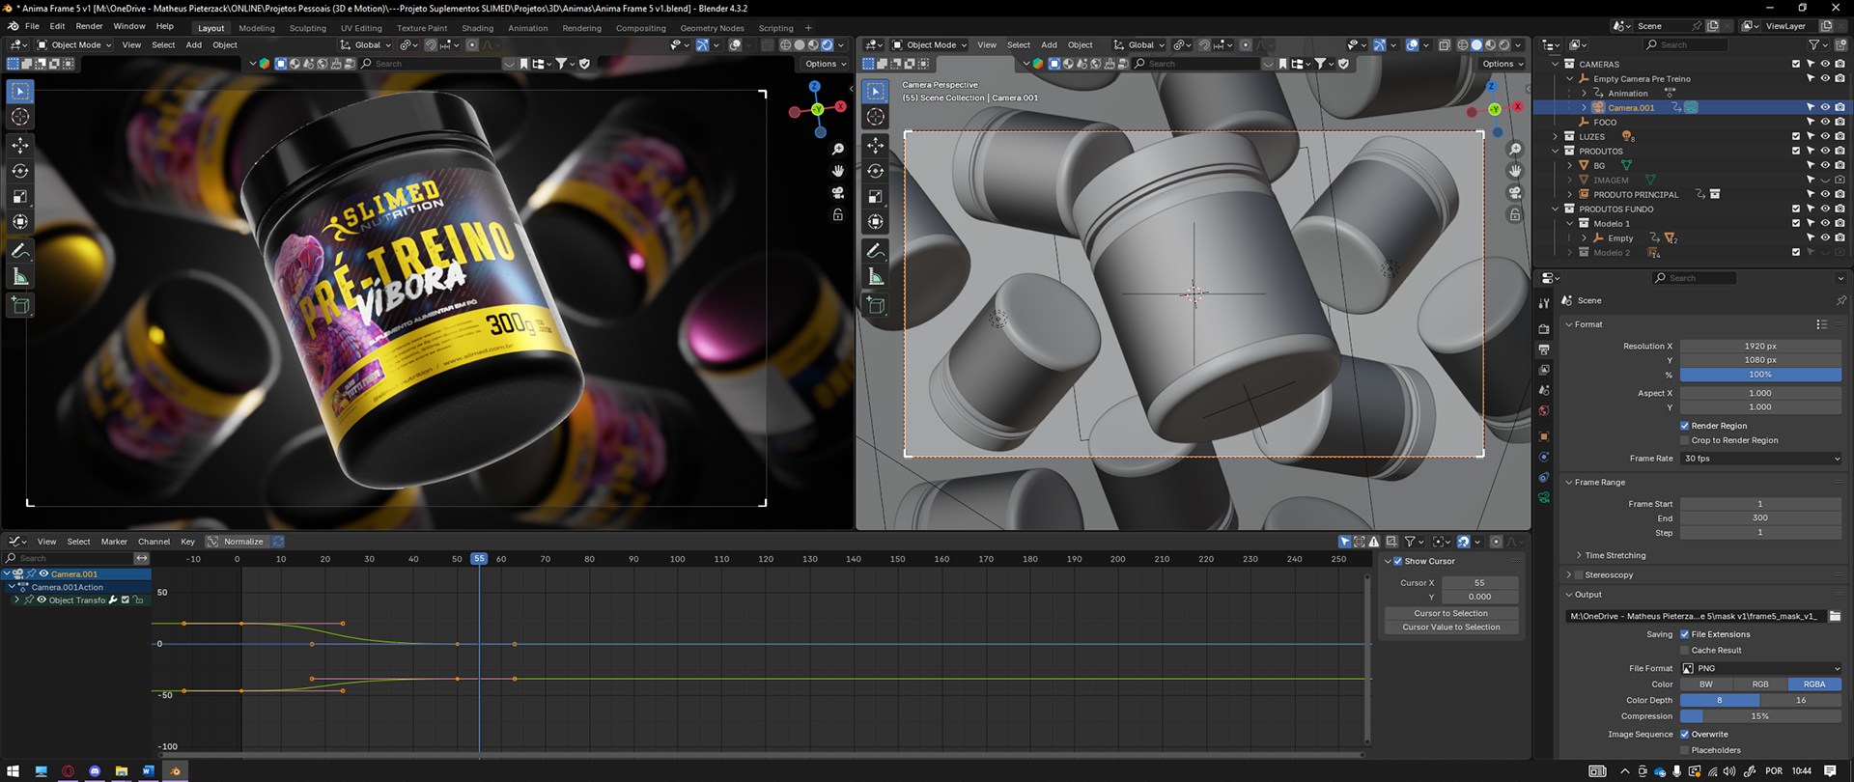The height and width of the screenshot is (782, 1854).
Task: Switch to the Shading workspace tab
Action: (477, 28)
